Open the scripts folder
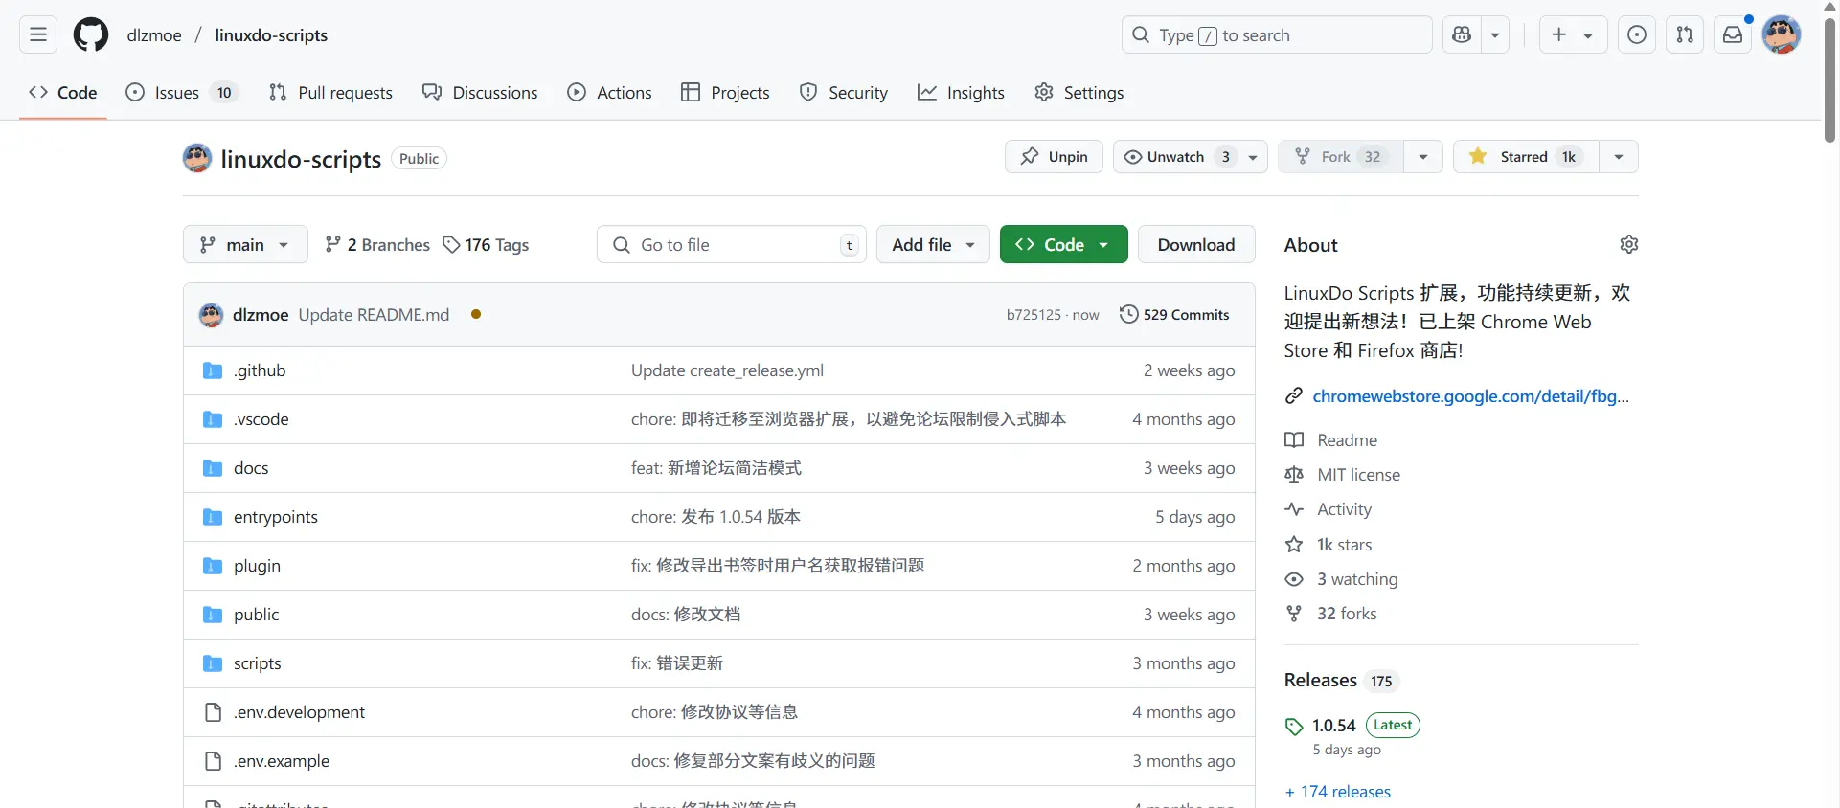This screenshot has height=808, width=1840. 258,663
